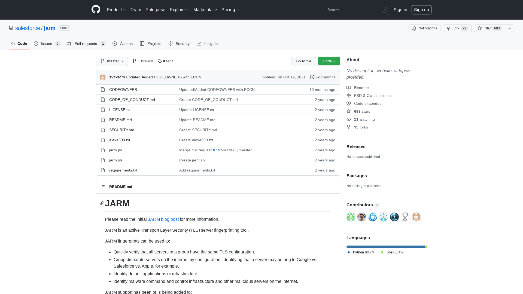Open the JARM blog post link
This screenshot has width=523, height=294.
(163, 219)
